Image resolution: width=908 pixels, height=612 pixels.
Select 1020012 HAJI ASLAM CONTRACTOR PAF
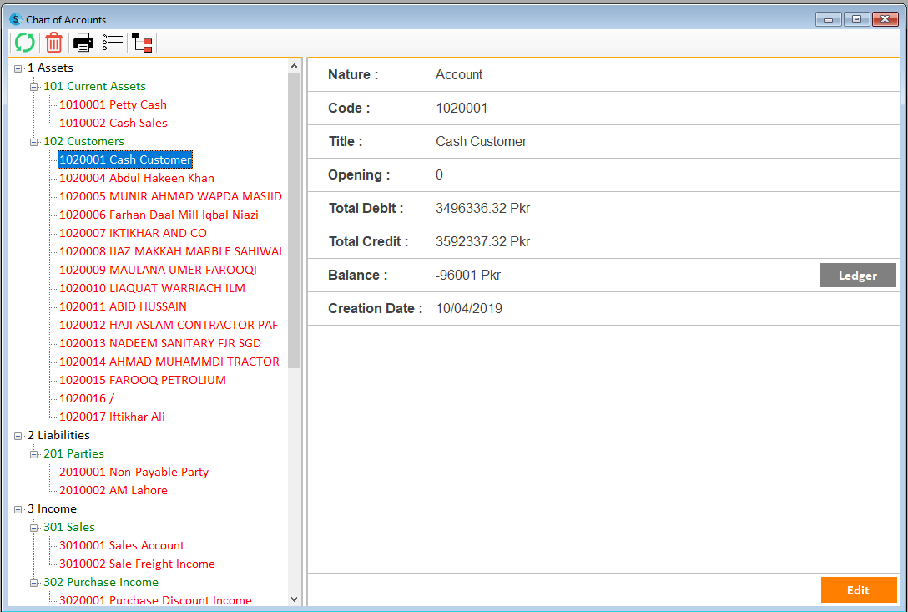click(x=169, y=325)
